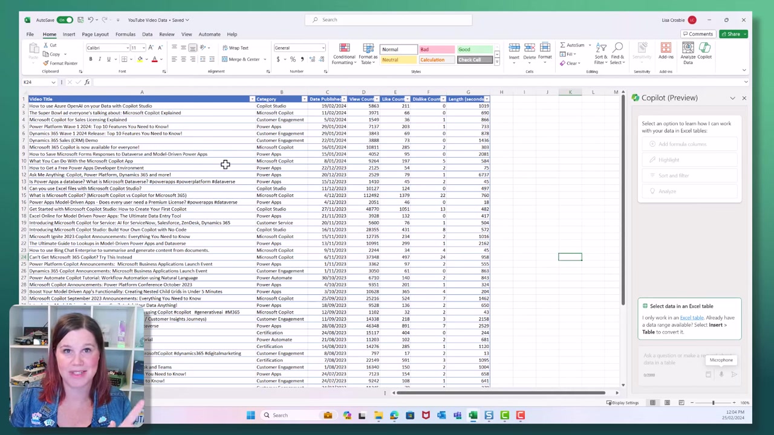Open the Data ribbon tab
This screenshot has width=774, height=435.
point(147,34)
